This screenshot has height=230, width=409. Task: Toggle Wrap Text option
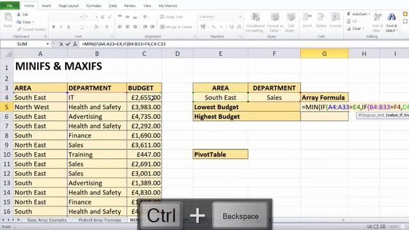(x=171, y=17)
